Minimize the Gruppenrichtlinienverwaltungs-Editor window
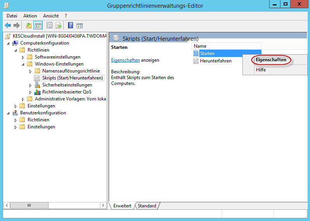The width and height of the screenshot is (310, 221). (275, 4)
